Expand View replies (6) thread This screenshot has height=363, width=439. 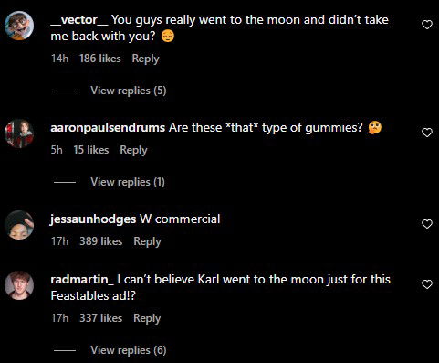[x=129, y=350]
